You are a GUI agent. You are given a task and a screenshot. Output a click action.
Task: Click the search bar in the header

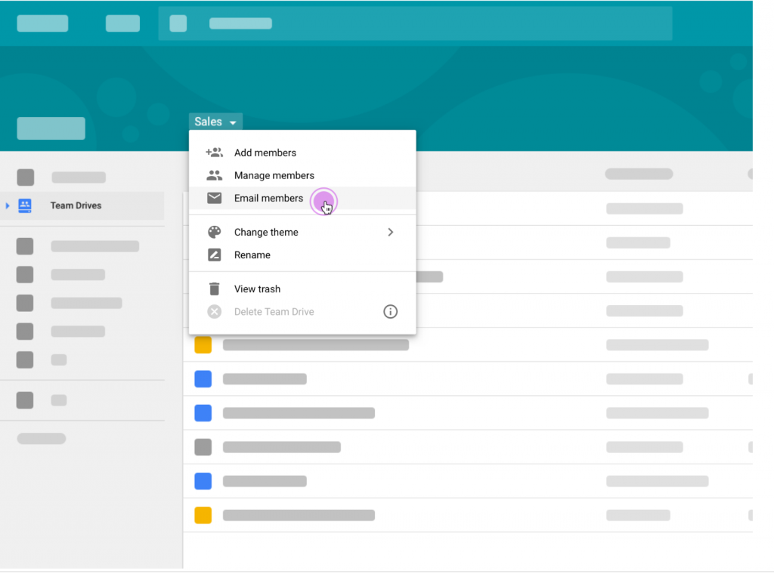(x=414, y=23)
